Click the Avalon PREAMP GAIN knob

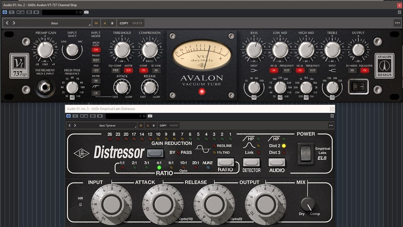click(x=45, y=49)
